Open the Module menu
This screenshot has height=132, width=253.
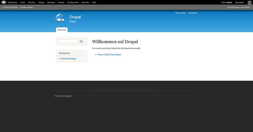tap(61, 3)
